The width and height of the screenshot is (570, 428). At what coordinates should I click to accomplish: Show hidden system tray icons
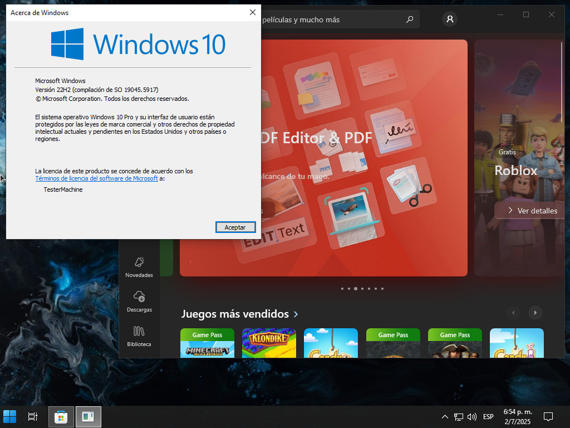[445, 417]
